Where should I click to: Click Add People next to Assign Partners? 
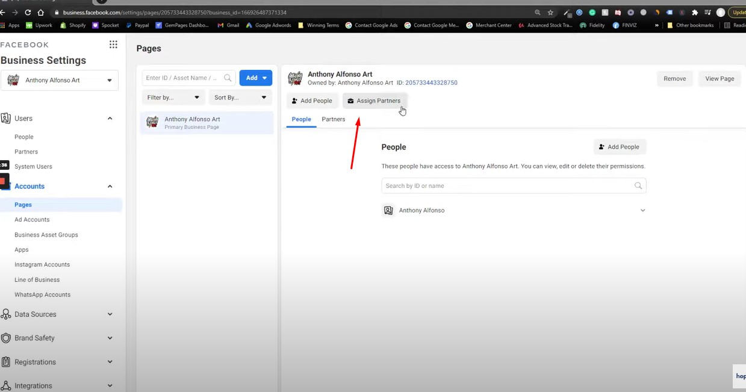click(x=312, y=101)
